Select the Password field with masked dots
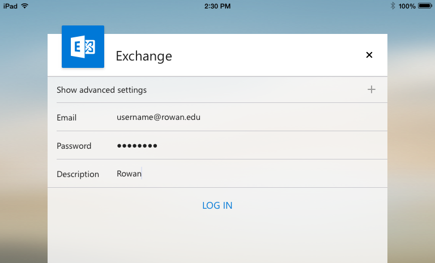435x263 pixels. click(x=137, y=146)
